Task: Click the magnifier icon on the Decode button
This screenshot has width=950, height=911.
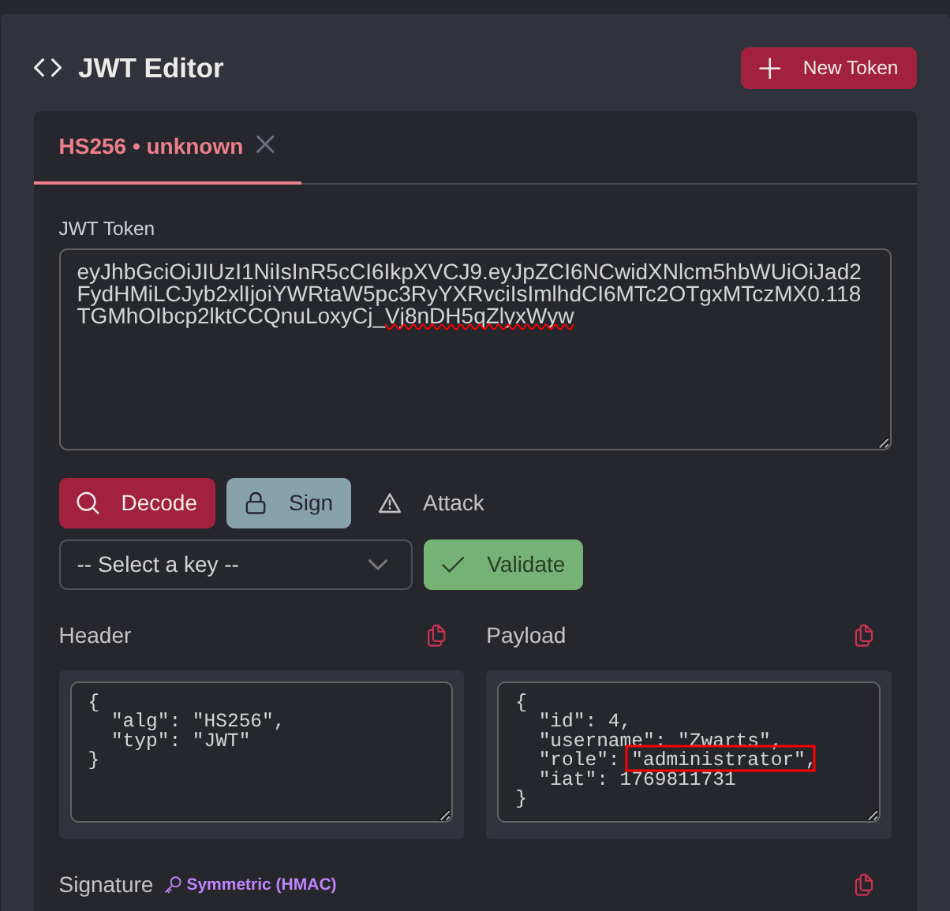Action: tap(88, 502)
